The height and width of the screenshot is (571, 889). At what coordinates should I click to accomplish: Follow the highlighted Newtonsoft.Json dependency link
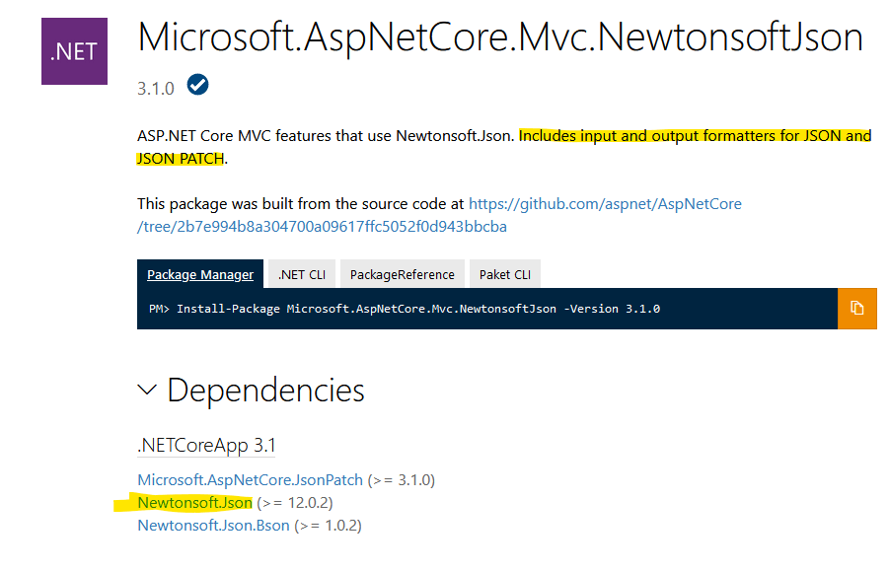[194, 503]
